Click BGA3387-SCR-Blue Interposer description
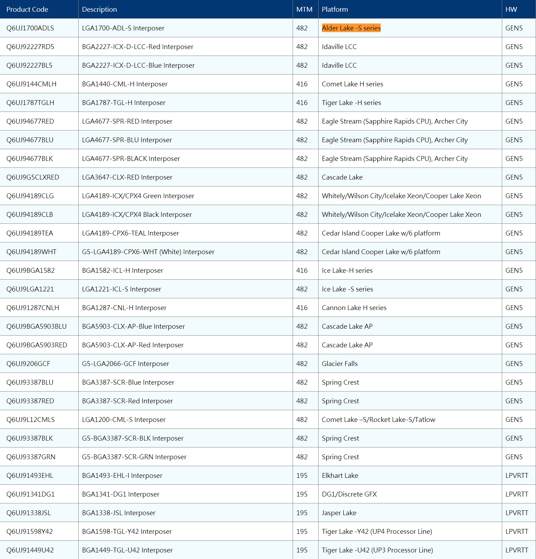536x559 pixels. pyautogui.click(x=128, y=382)
